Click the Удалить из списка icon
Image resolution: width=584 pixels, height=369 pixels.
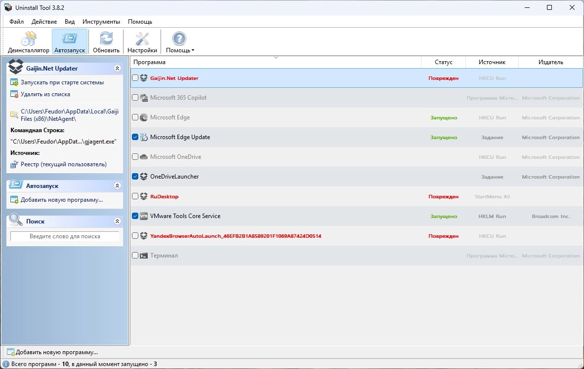[14, 94]
